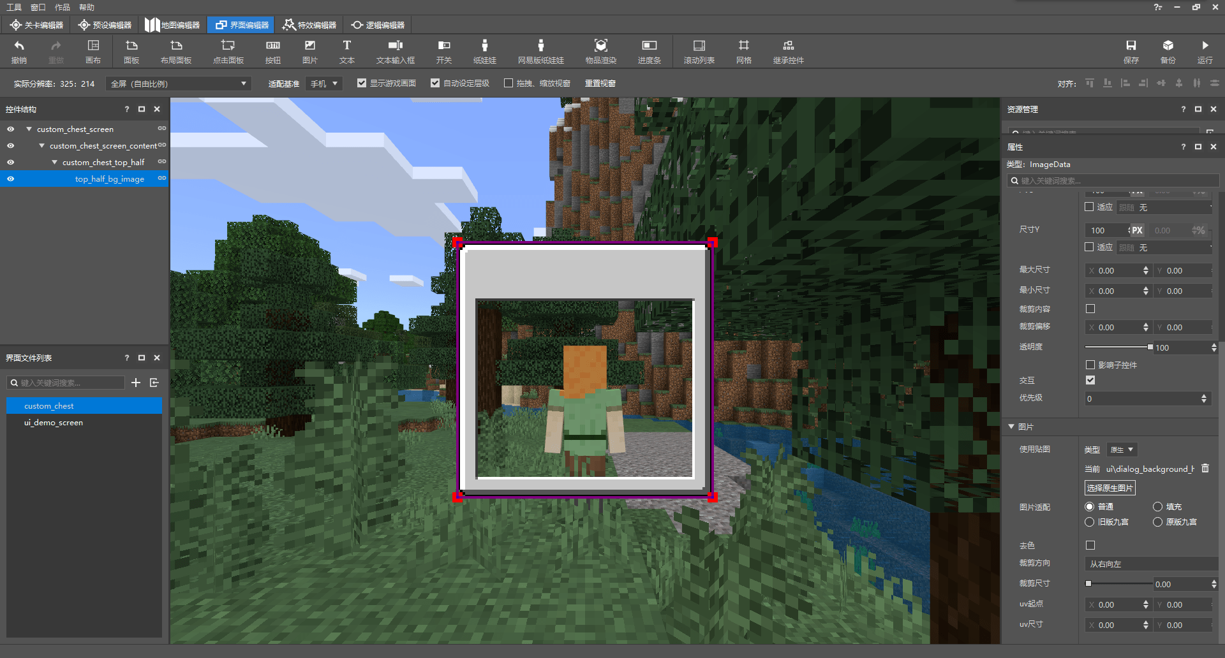Image resolution: width=1225 pixels, height=658 pixels.
Task: Insert a 进度条 progress bar control
Action: tap(650, 52)
